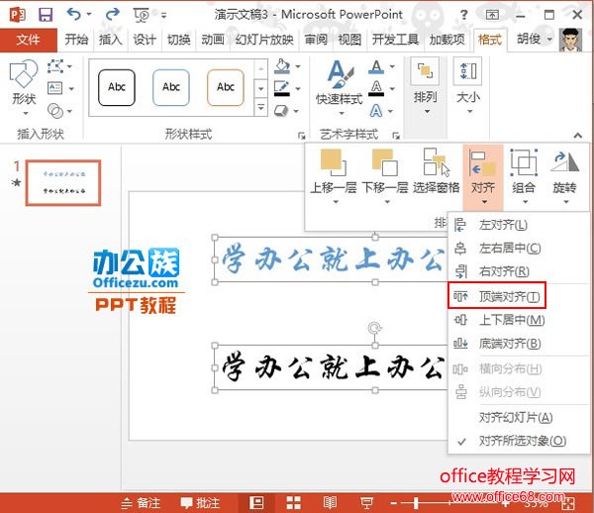Switch to the Insert (插入) tab
This screenshot has width=594, height=513.
[110, 40]
